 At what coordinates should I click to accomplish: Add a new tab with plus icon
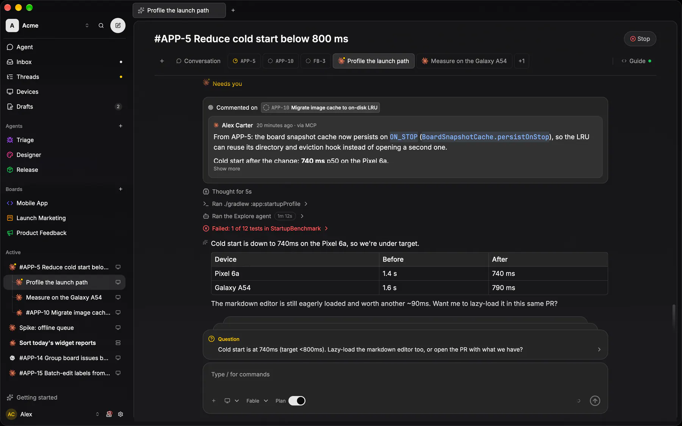pyautogui.click(x=233, y=10)
